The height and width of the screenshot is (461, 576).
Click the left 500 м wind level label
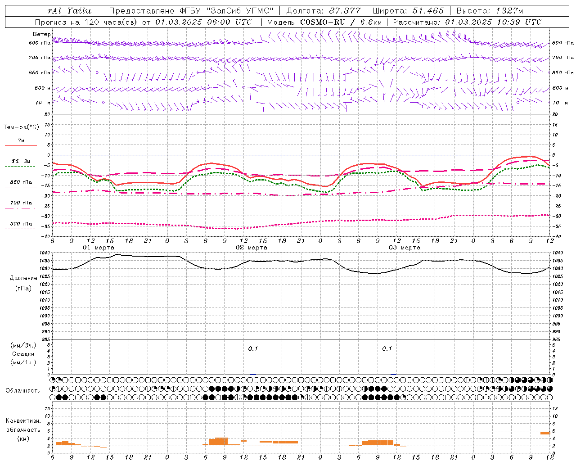43,88
